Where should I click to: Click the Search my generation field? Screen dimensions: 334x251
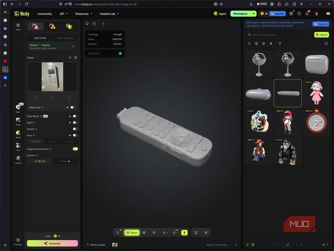click(x=277, y=35)
